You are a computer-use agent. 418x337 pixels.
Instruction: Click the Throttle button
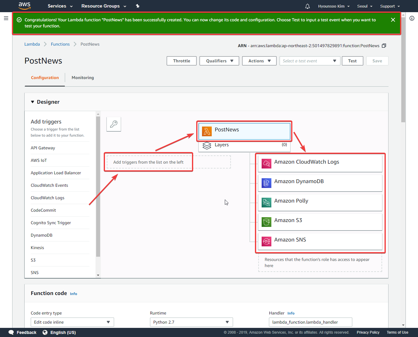[x=182, y=61]
